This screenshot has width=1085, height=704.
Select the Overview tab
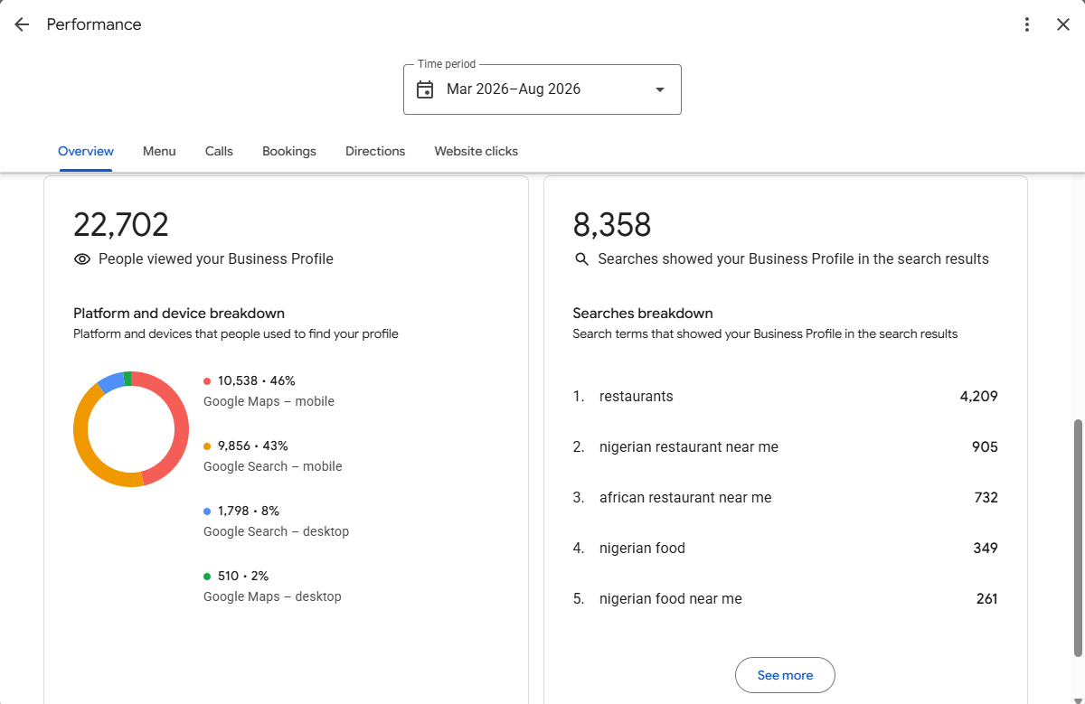coord(86,151)
